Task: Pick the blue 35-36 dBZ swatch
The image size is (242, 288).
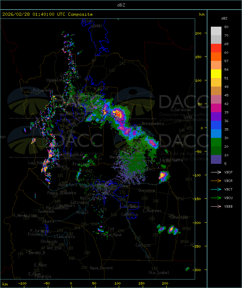Action: click(216, 125)
